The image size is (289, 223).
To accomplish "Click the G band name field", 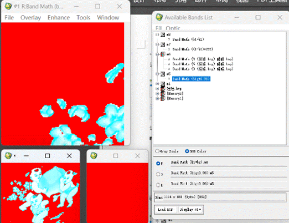I will point(229,173).
